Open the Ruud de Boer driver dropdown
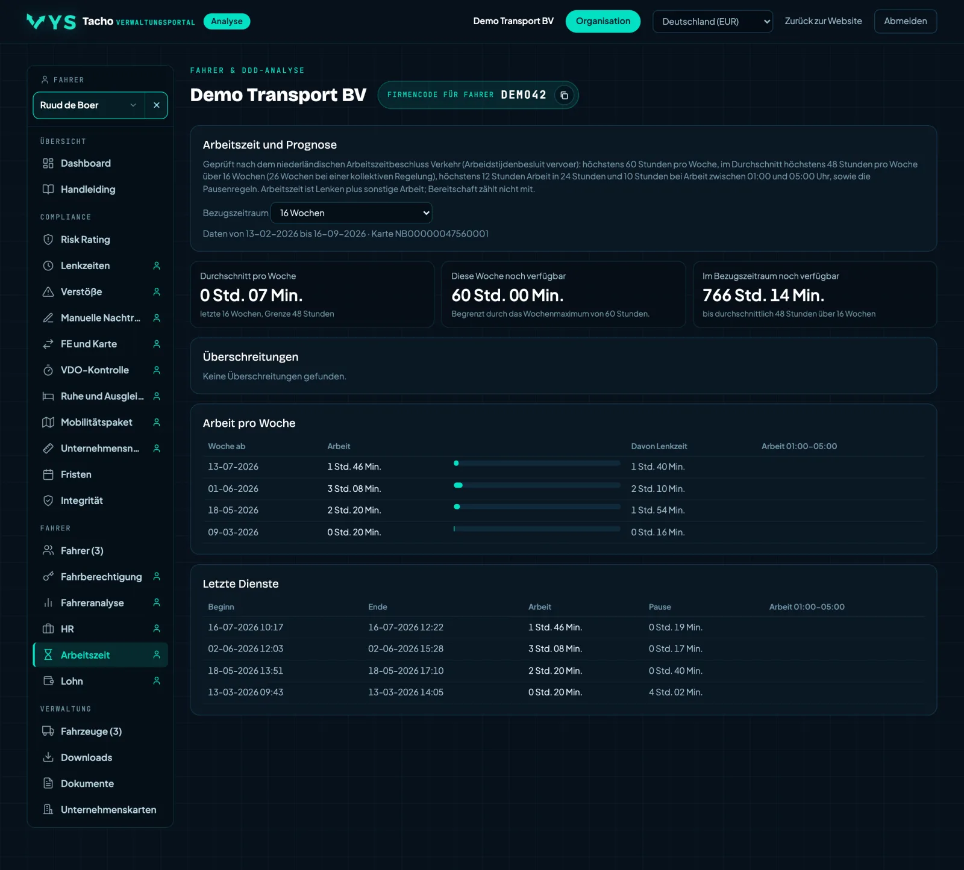Viewport: 964px width, 870px height. coord(89,105)
